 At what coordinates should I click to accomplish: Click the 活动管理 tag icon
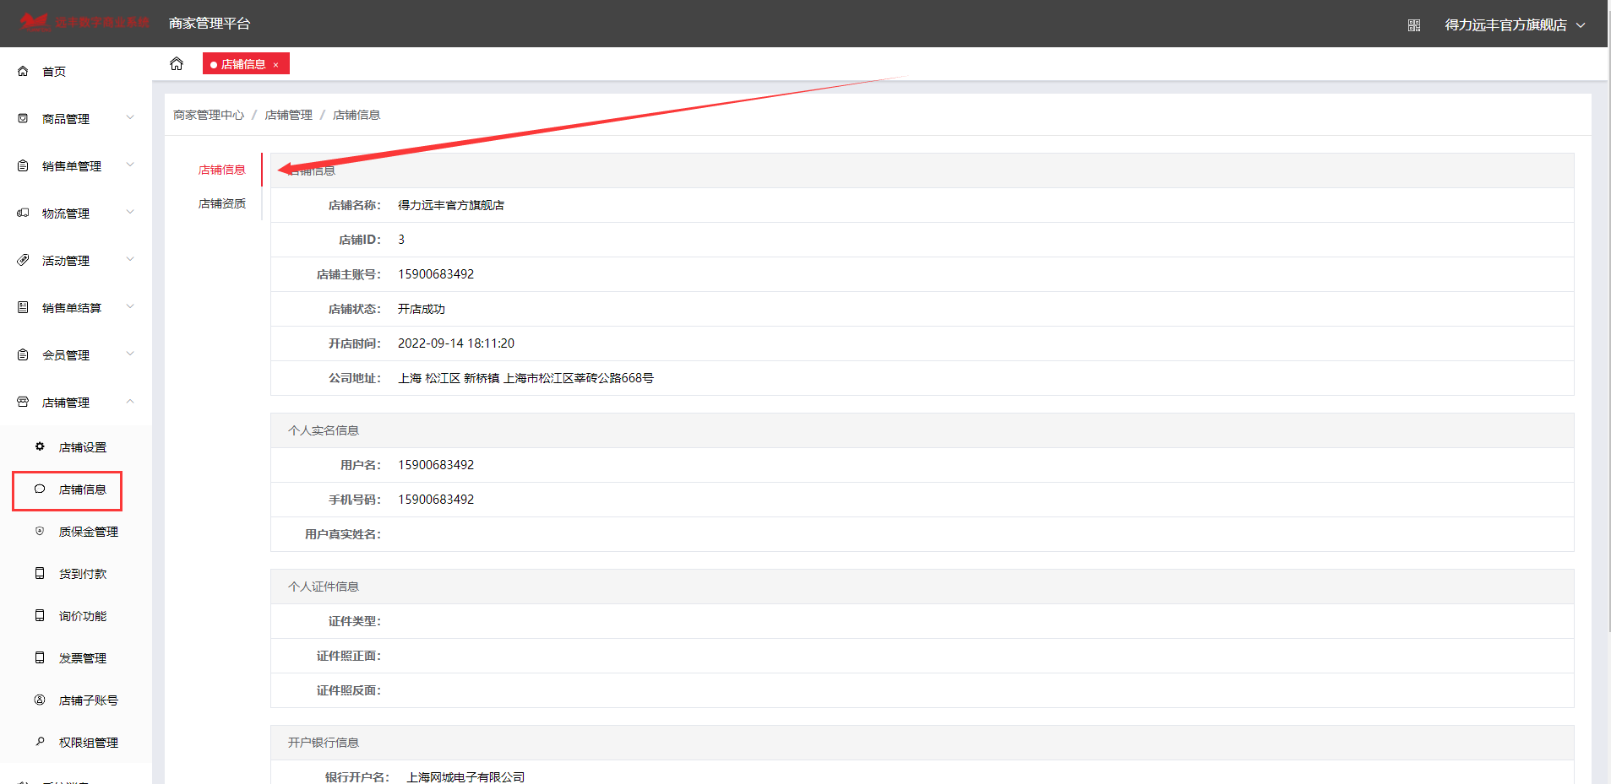tap(23, 261)
